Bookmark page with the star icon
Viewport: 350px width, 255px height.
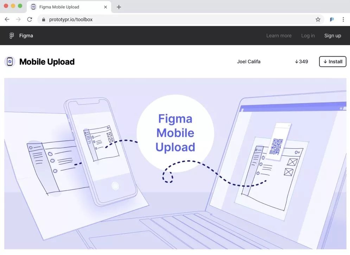pos(318,19)
